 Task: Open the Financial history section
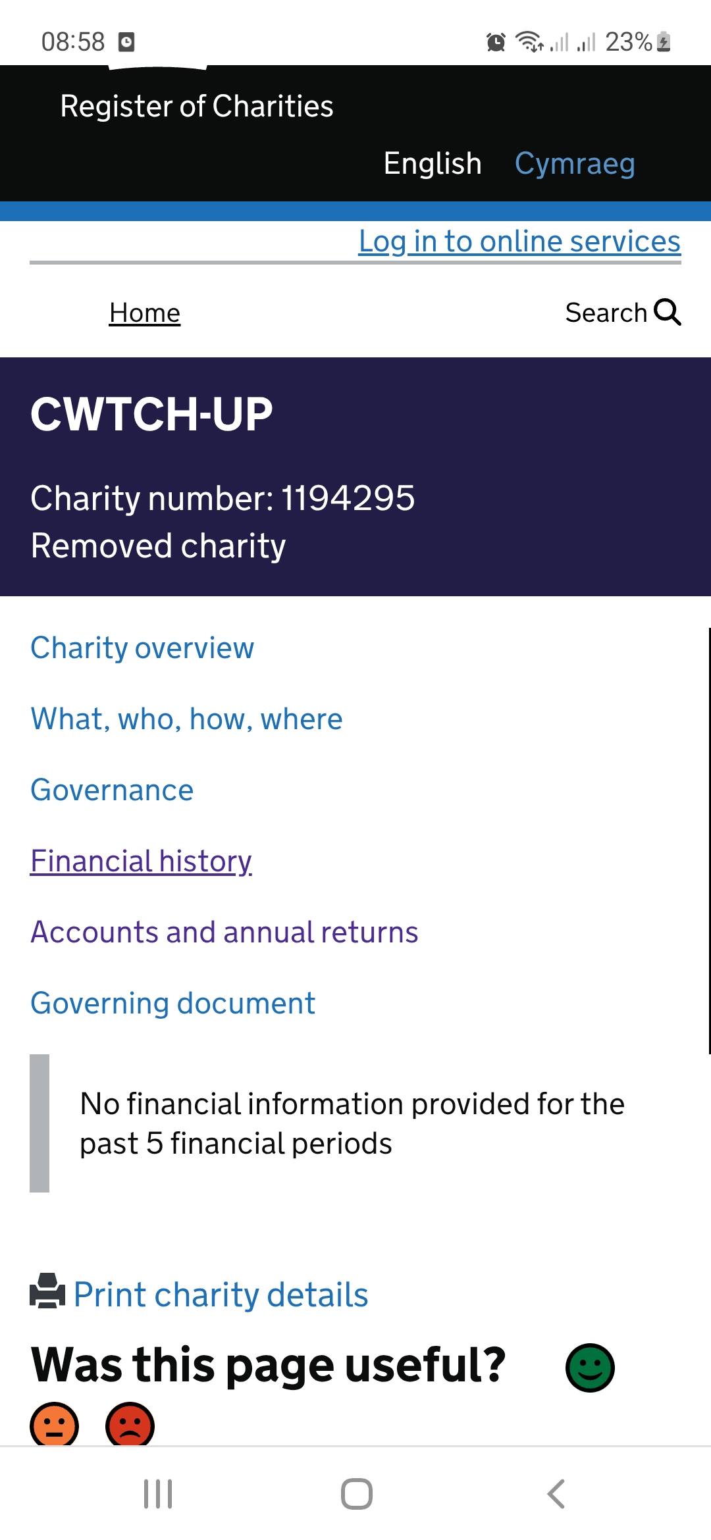pyautogui.click(x=141, y=861)
